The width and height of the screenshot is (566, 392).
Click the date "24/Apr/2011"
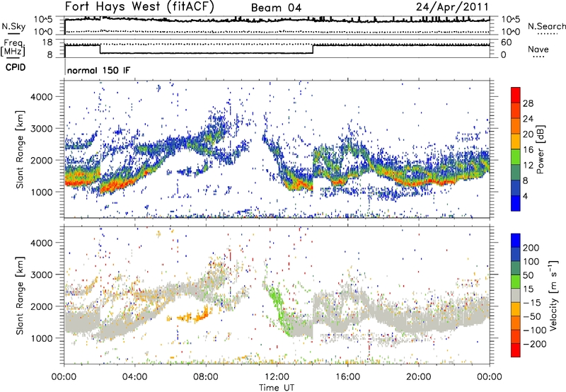click(x=452, y=7)
